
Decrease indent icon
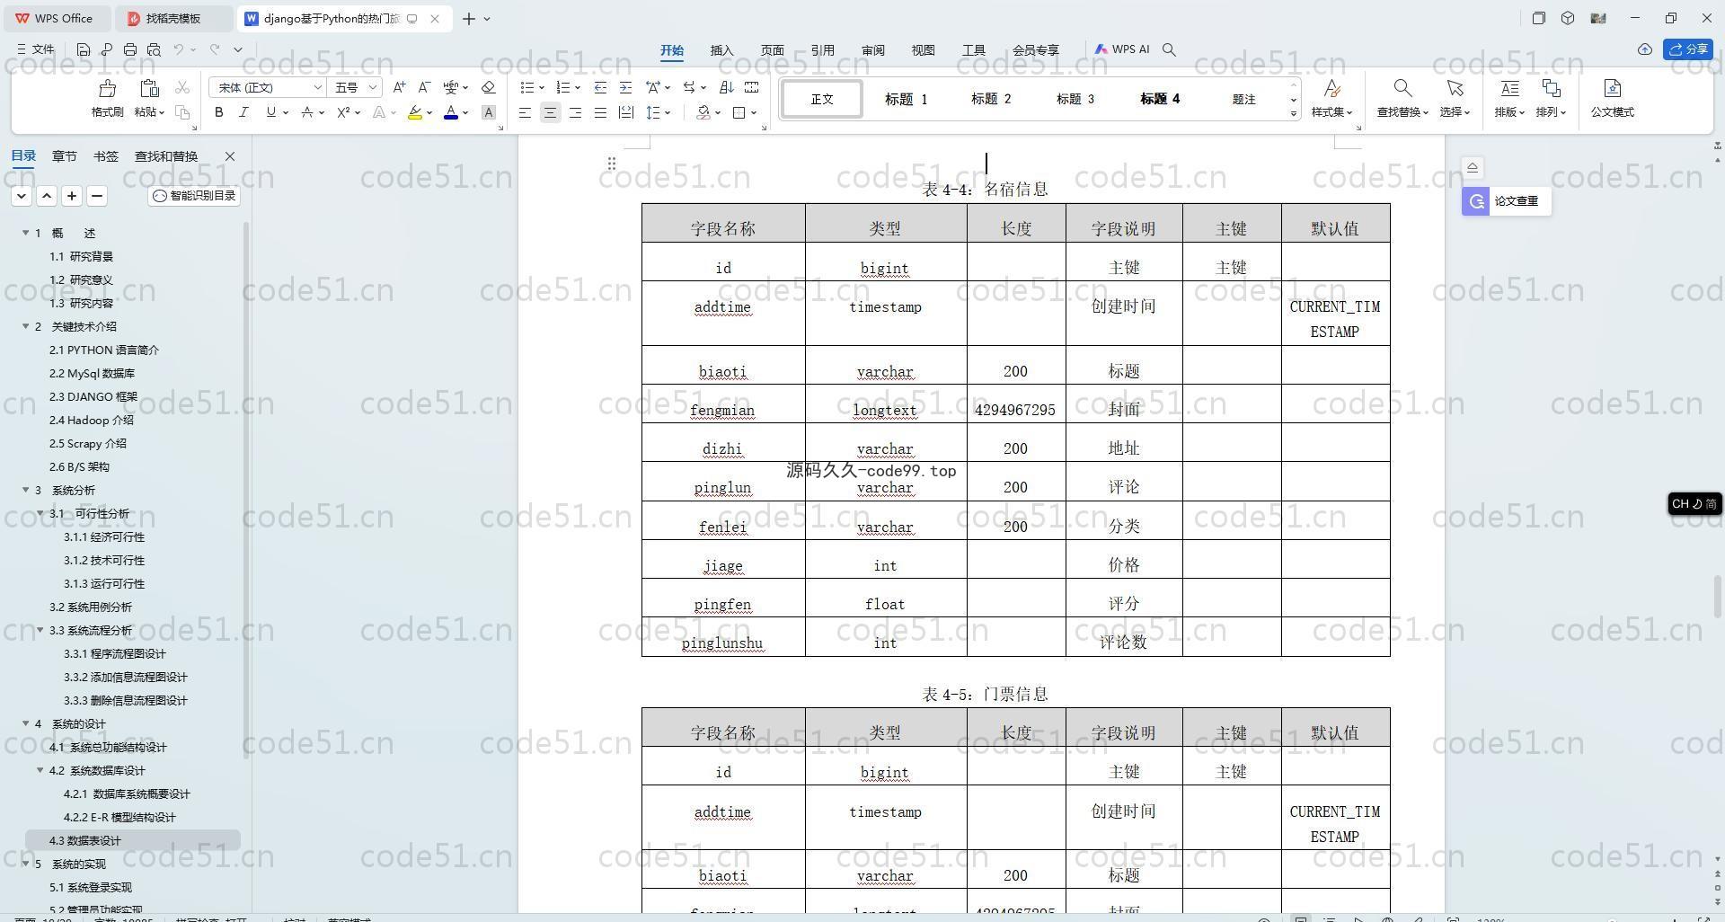(600, 87)
